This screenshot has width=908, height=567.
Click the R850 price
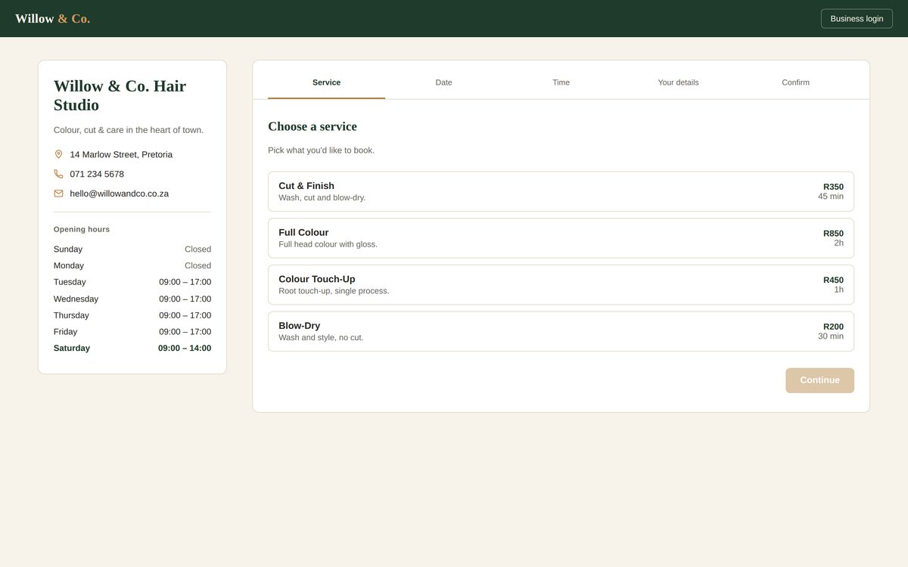(833, 234)
